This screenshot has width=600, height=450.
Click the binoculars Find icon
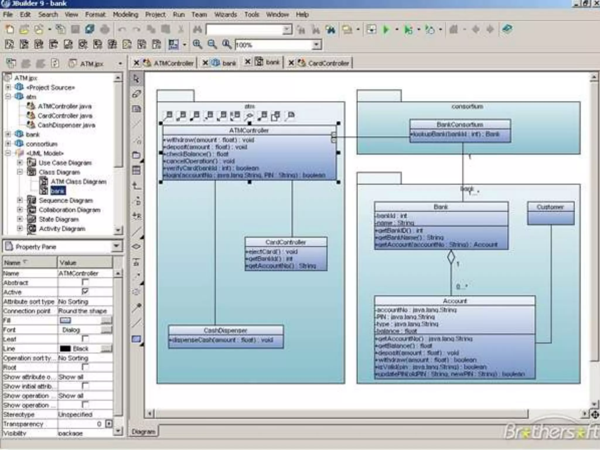tap(197, 30)
